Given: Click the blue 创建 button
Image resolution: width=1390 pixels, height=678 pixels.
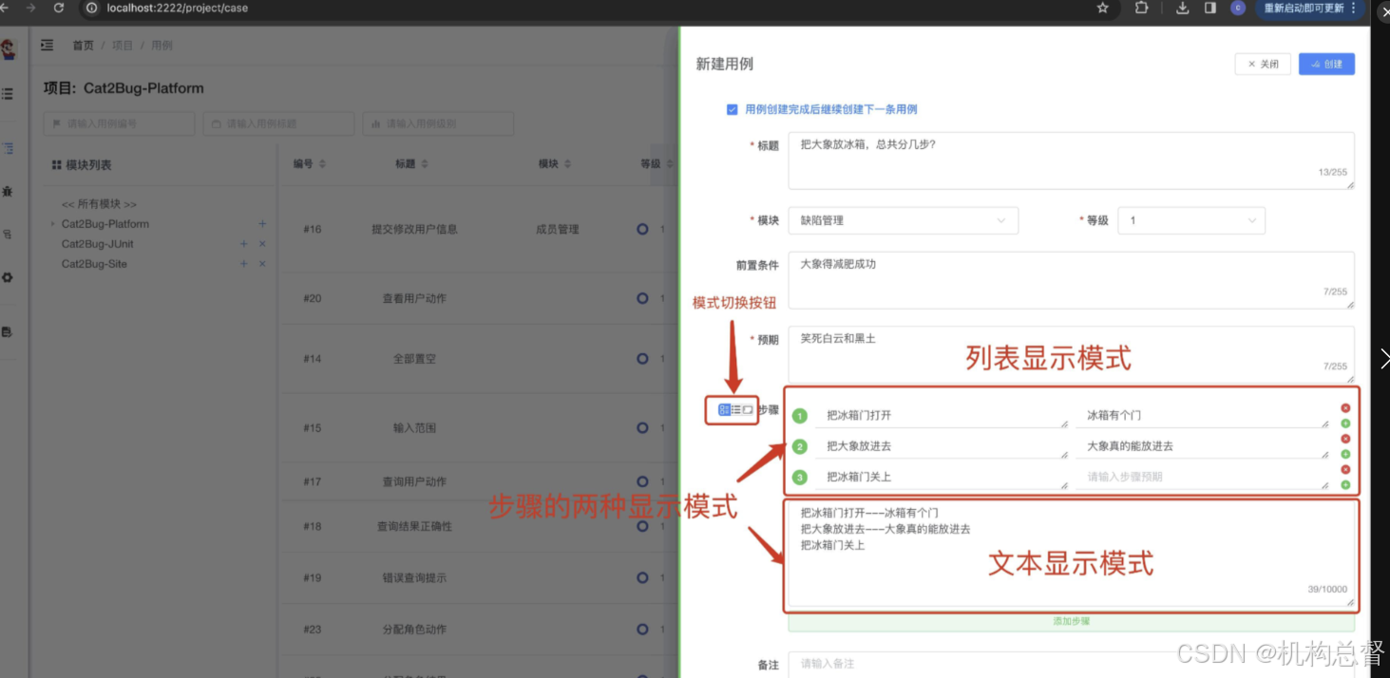Looking at the screenshot, I should tap(1326, 64).
